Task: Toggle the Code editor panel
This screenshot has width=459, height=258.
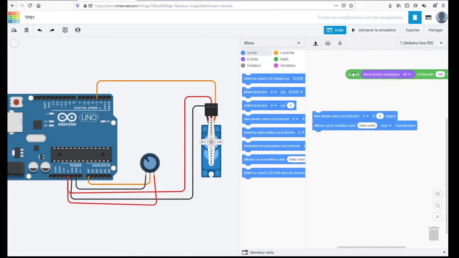Action: click(335, 30)
